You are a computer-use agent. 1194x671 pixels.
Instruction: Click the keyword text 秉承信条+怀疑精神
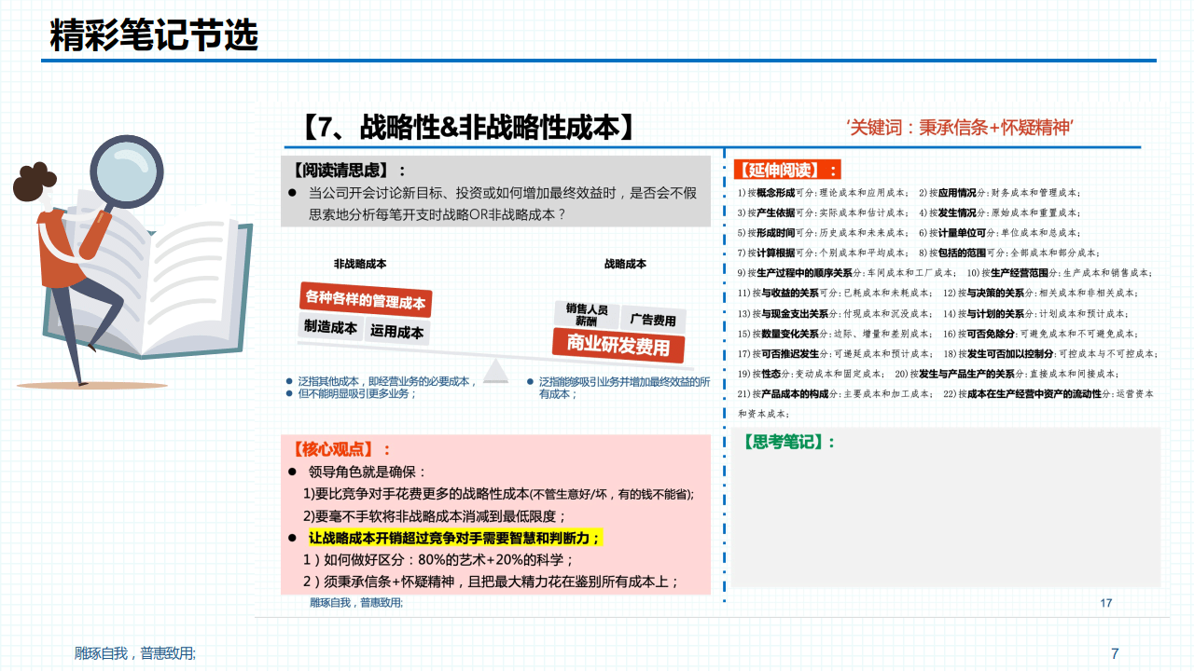995,128
